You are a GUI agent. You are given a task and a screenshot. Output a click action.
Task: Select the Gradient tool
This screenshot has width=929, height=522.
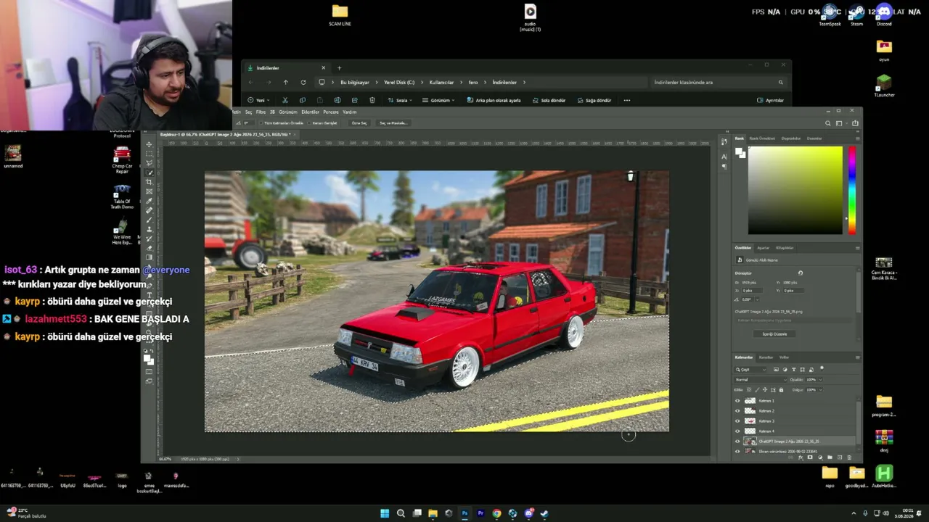150,257
